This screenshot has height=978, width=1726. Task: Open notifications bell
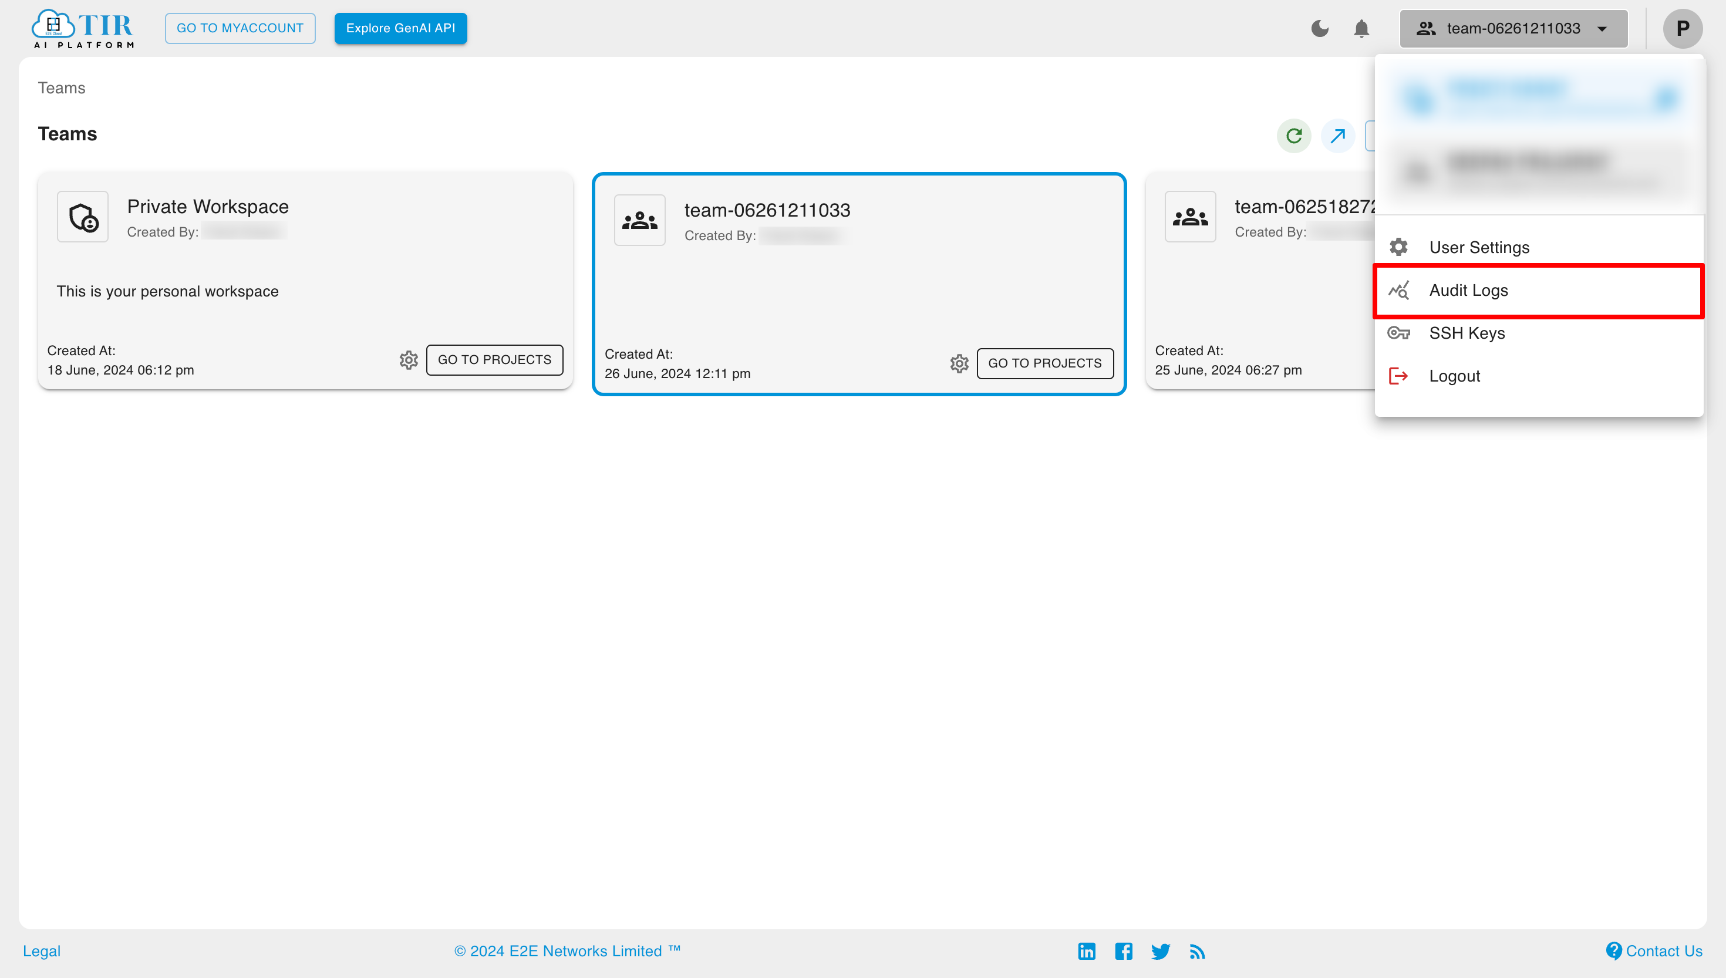click(x=1361, y=28)
